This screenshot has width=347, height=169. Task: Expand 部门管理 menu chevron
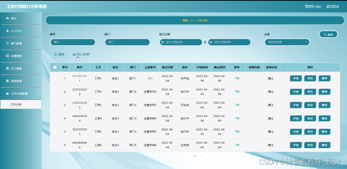[x=38, y=43]
